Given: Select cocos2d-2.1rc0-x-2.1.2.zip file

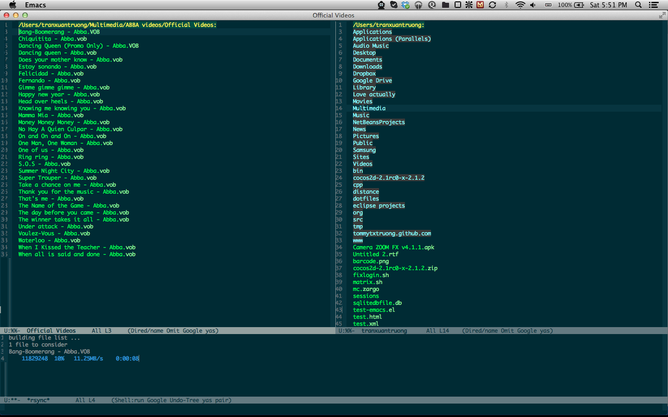Looking at the screenshot, I should pos(395,268).
